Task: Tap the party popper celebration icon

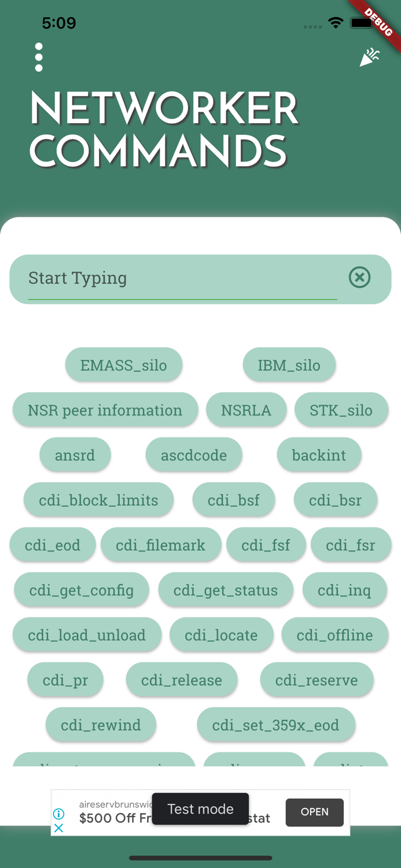Action: click(x=370, y=56)
